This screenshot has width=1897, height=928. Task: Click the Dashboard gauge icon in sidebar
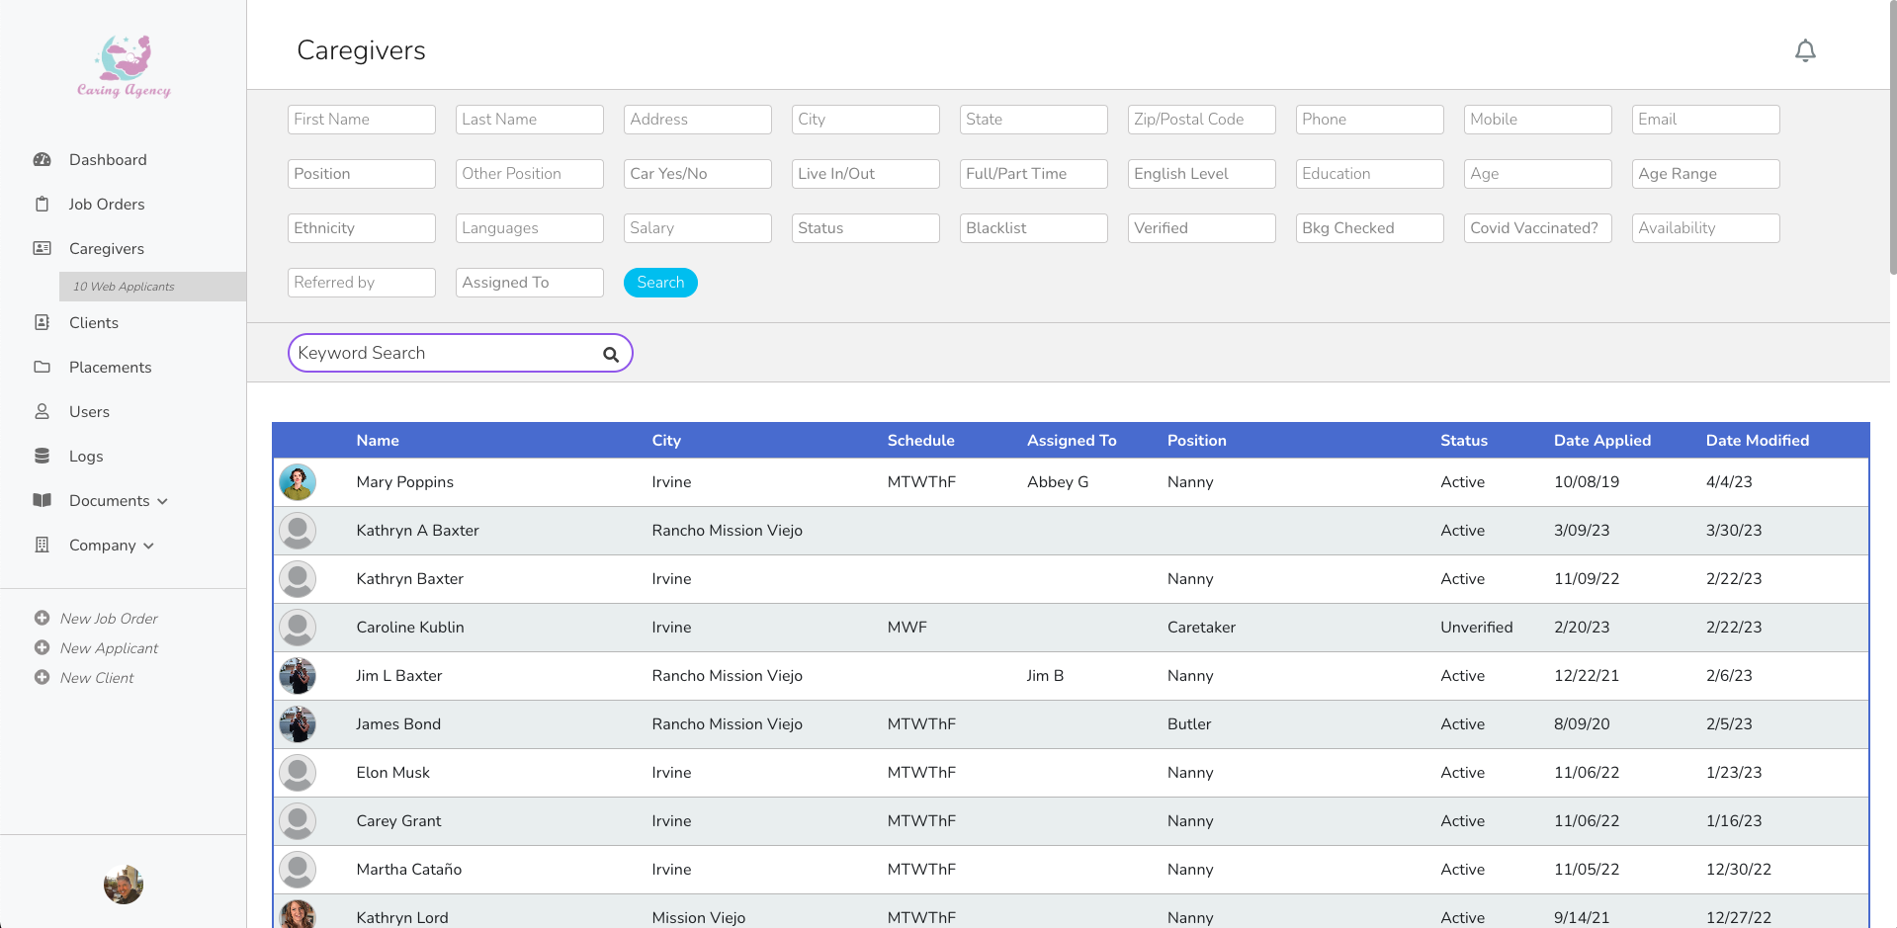(42, 160)
